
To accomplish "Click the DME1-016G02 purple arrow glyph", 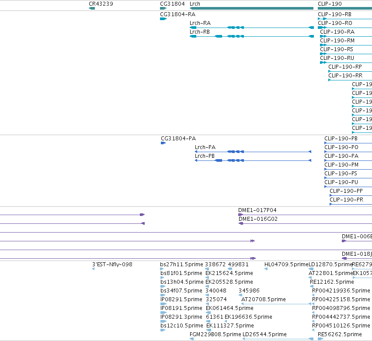I will pyautogui.click(x=241, y=223).
